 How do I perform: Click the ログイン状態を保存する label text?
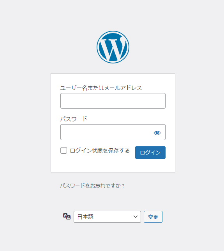[x=100, y=151]
